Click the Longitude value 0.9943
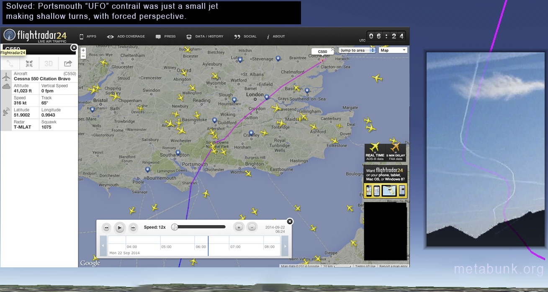The height and width of the screenshot is (292, 548). pos(48,115)
